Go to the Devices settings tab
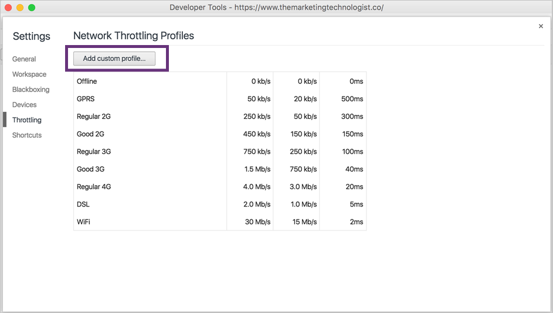This screenshot has height=313, width=553. 24,105
